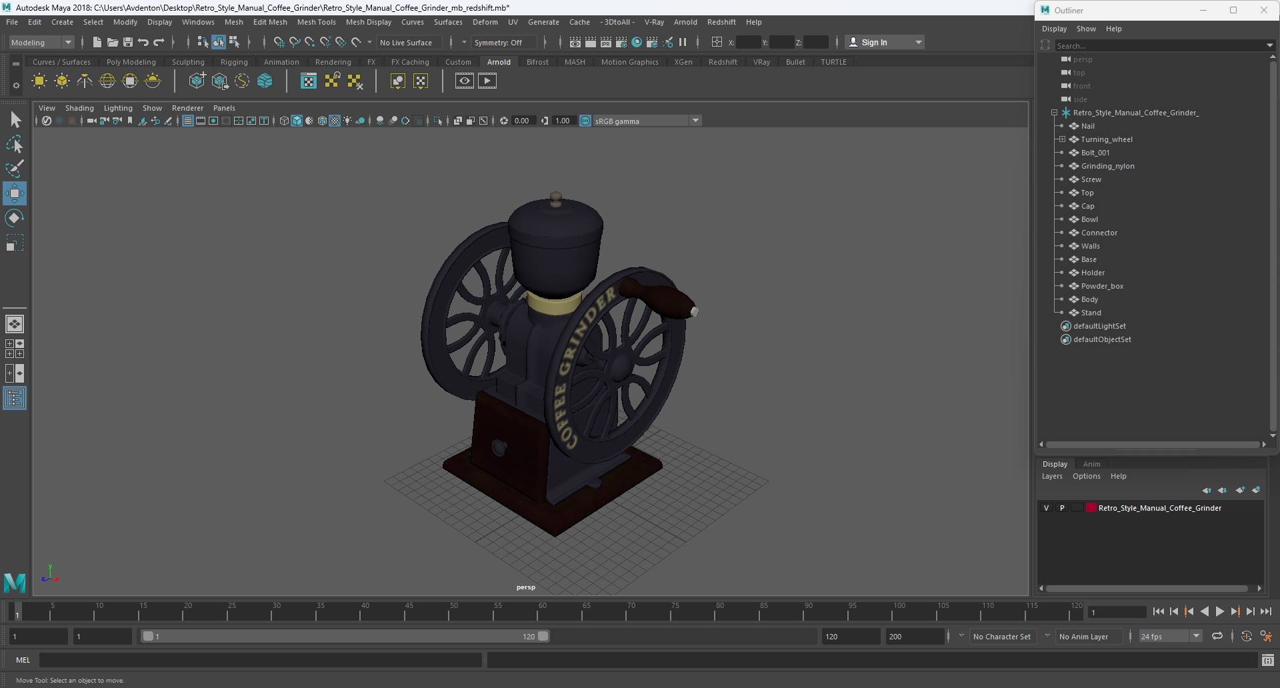Create Arnold Physical Sky

(153, 81)
